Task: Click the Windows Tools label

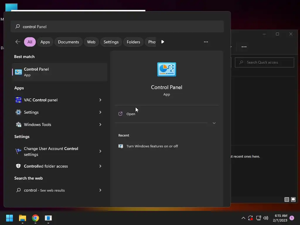Action: [37, 125]
